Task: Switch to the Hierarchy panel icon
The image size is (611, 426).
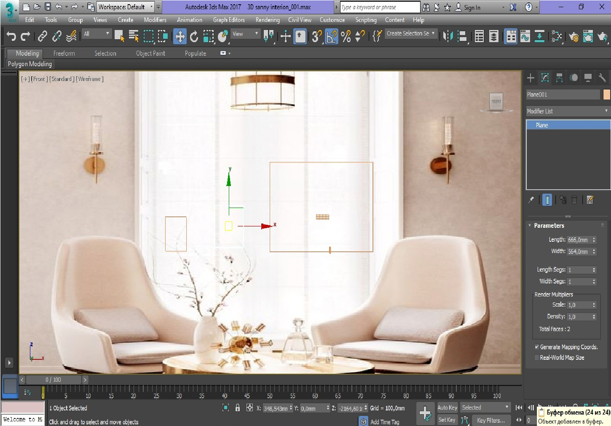Action: tap(559, 78)
